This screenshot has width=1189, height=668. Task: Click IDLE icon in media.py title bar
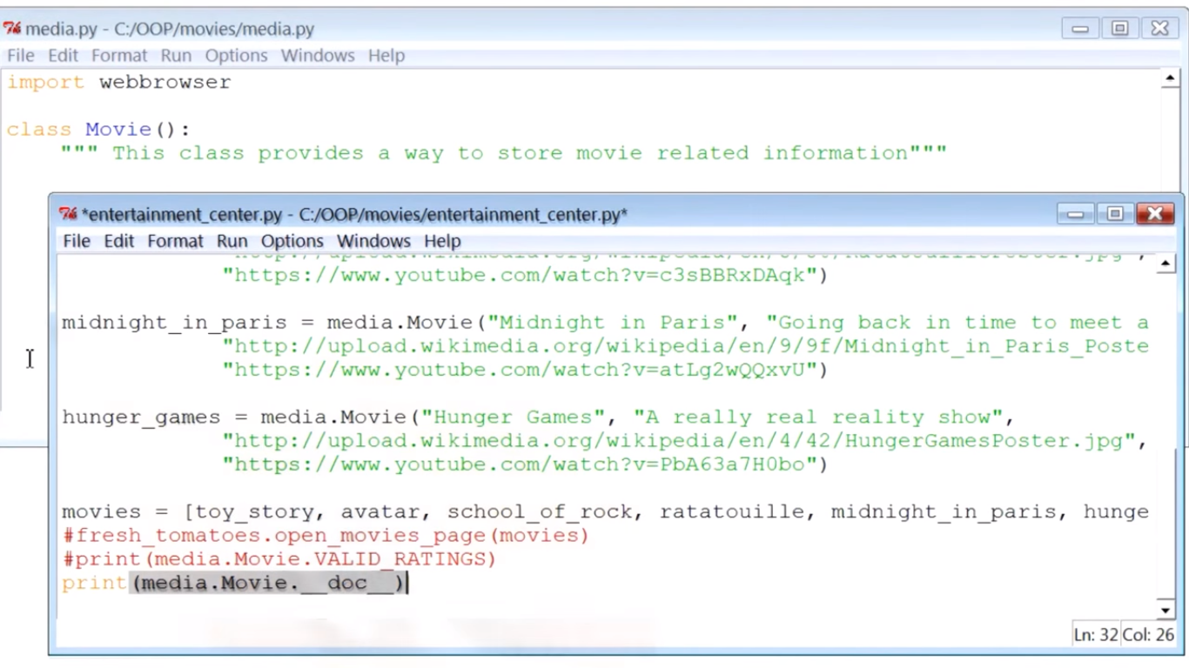tap(12, 29)
